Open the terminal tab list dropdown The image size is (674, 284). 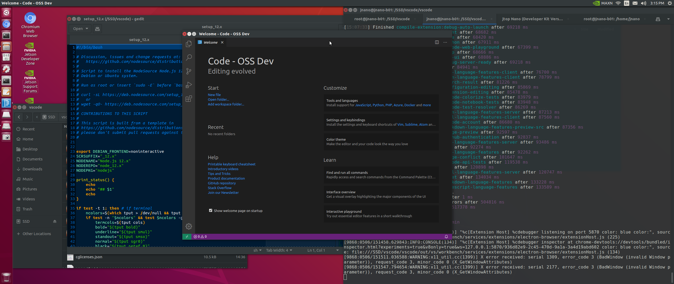[668, 19]
